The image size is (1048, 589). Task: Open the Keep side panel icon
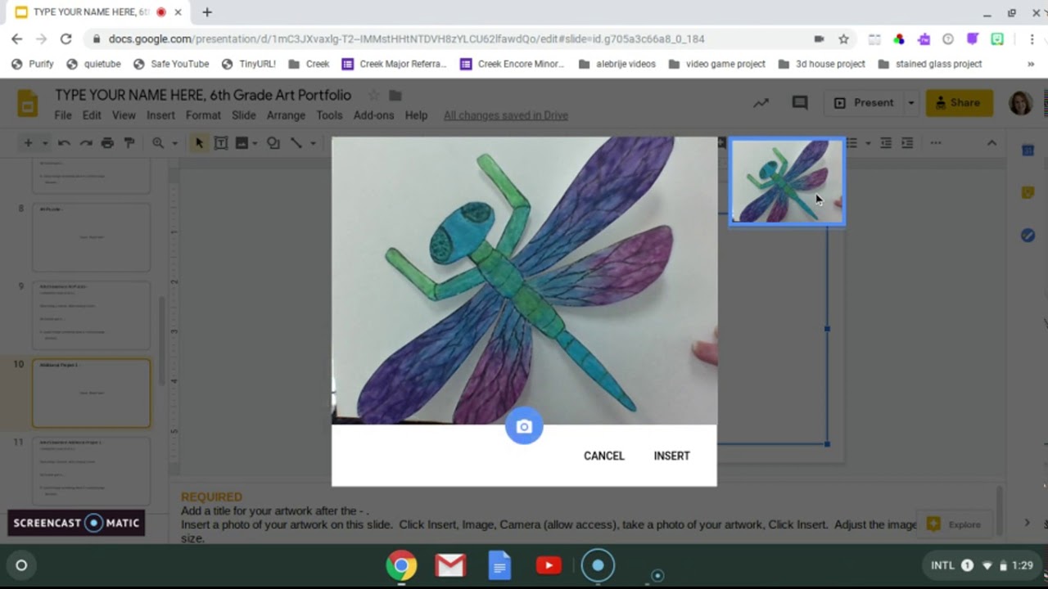(x=1028, y=193)
